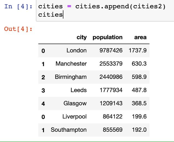Click Southampton's area value 192.0
The image size is (174, 142).
click(x=139, y=130)
